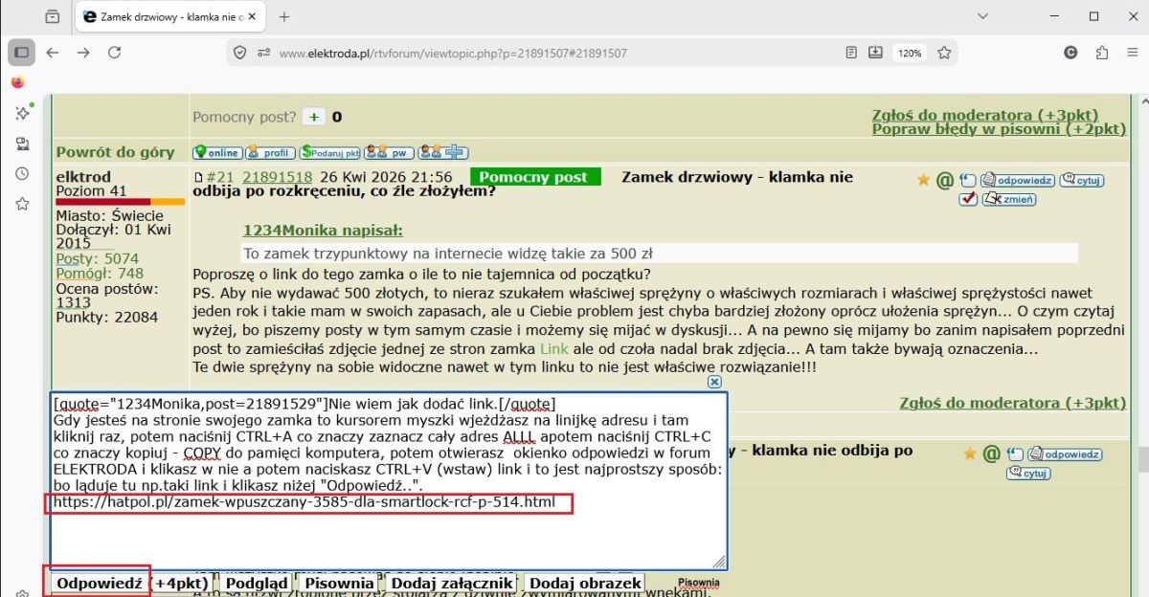
Task: Open Zgłoś do moderatora link beside reply box
Action: click(x=1013, y=403)
